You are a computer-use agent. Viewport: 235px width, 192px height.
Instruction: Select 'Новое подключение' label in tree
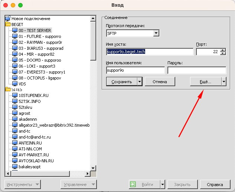(x=31, y=19)
